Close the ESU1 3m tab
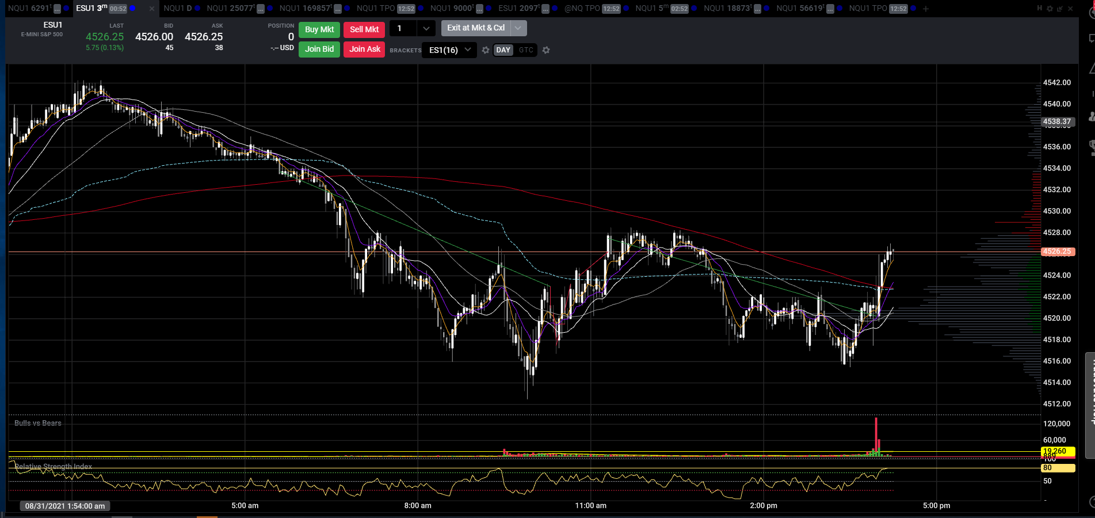Image resolution: width=1095 pixels, height=518 pixels. tap(152, 9)
